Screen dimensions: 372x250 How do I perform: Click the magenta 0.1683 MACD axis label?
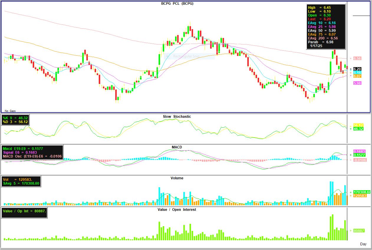tap(359, 151)
